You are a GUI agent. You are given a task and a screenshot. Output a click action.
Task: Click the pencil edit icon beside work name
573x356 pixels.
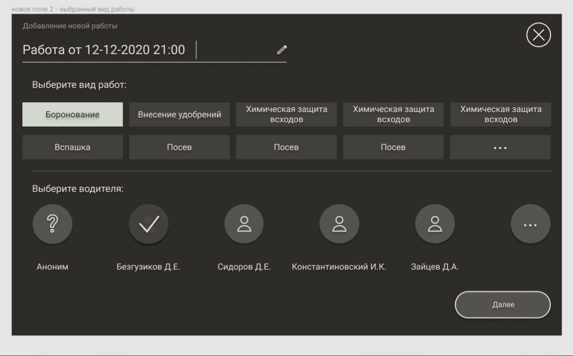pos(282,50)
